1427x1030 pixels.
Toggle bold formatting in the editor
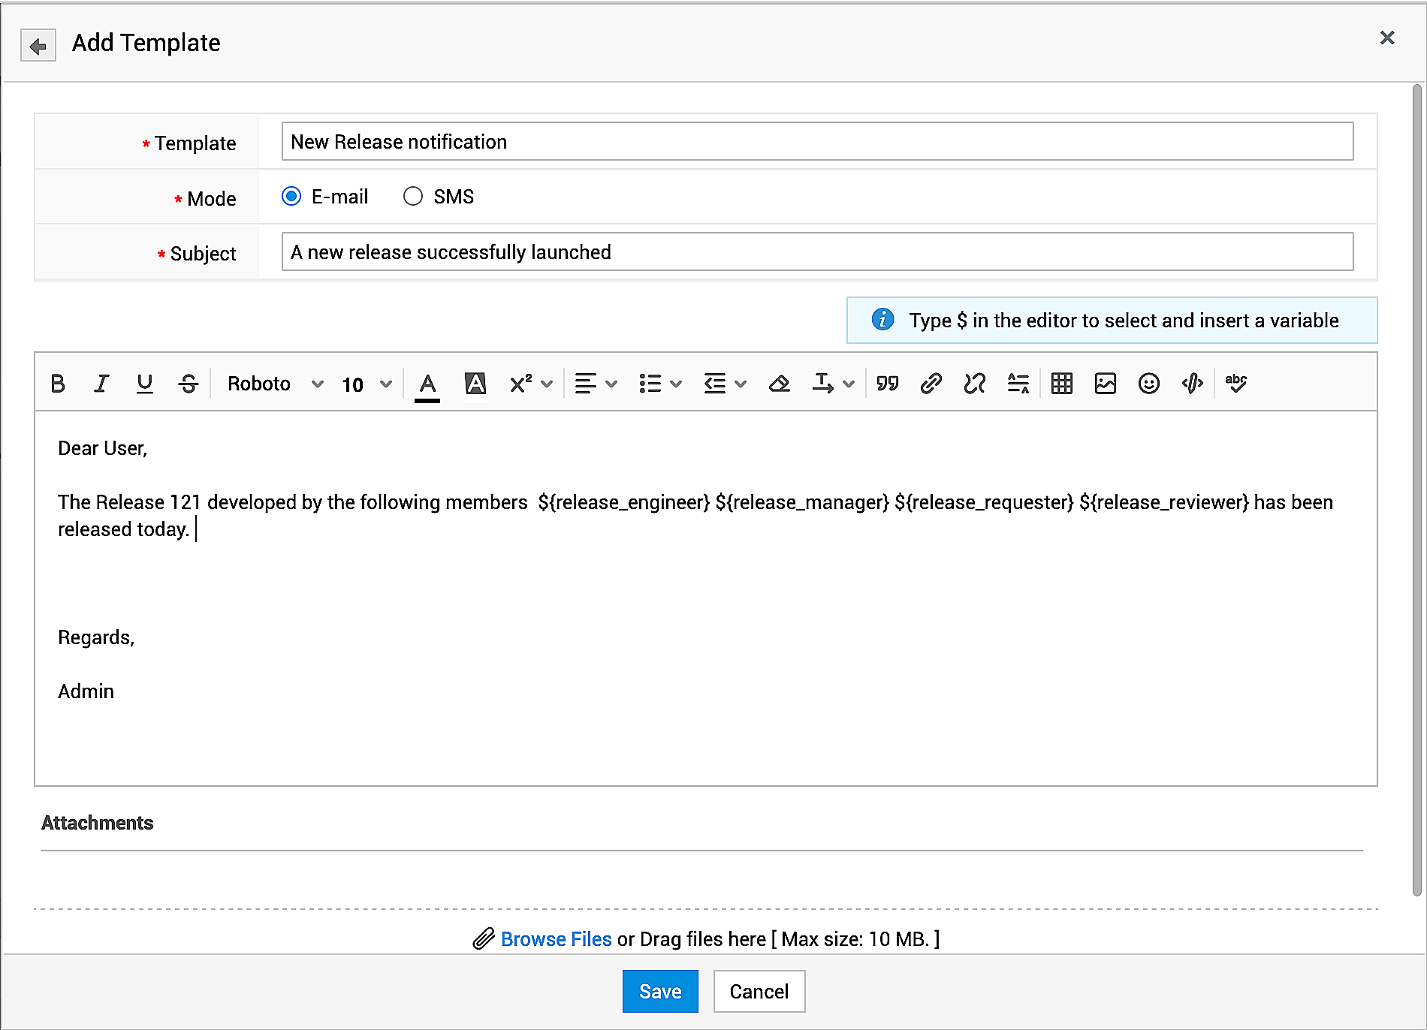pyautogui.click(x=58, y=384)
